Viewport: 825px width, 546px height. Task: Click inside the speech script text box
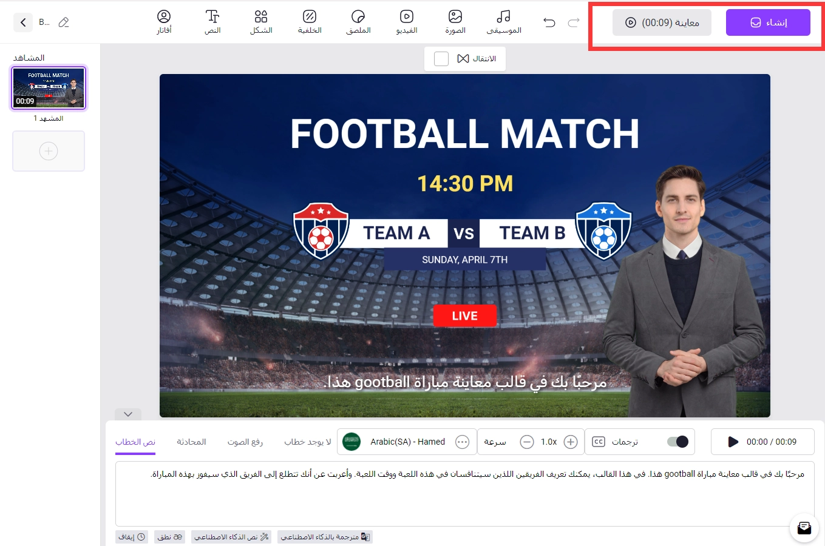(465, 493)
